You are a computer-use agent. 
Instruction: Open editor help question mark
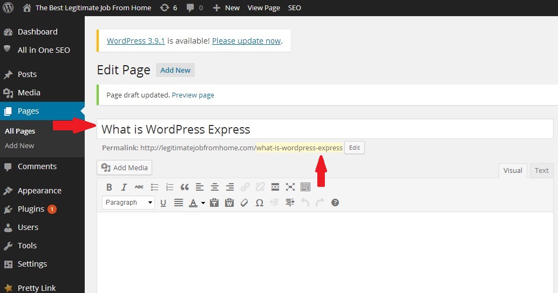(335, 203)
